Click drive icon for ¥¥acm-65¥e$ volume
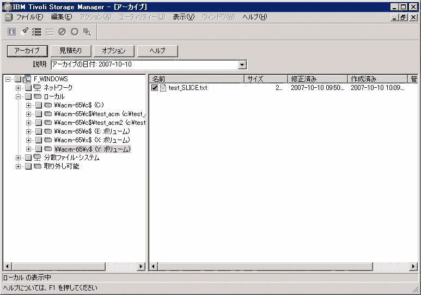The image size is (421, 295). [x=48, y=131]
